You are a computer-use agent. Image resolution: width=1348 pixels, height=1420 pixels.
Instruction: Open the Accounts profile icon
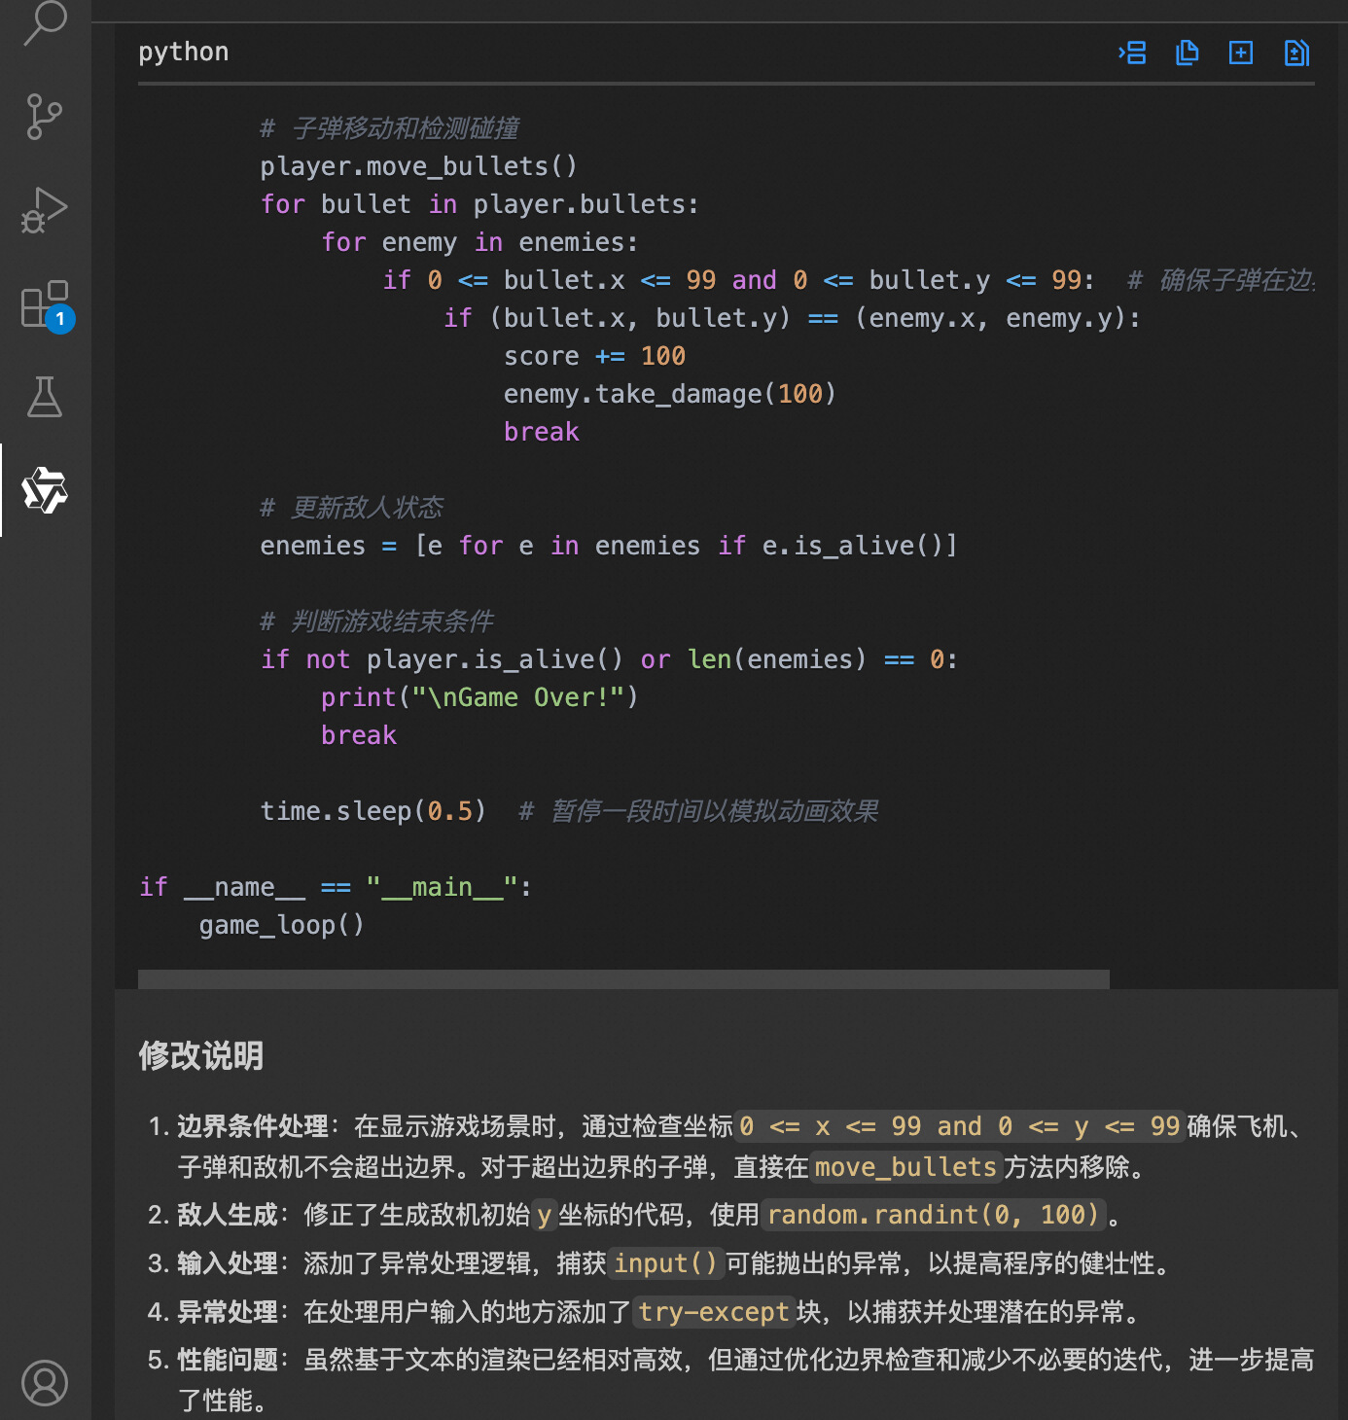(x=45, y=1382)
